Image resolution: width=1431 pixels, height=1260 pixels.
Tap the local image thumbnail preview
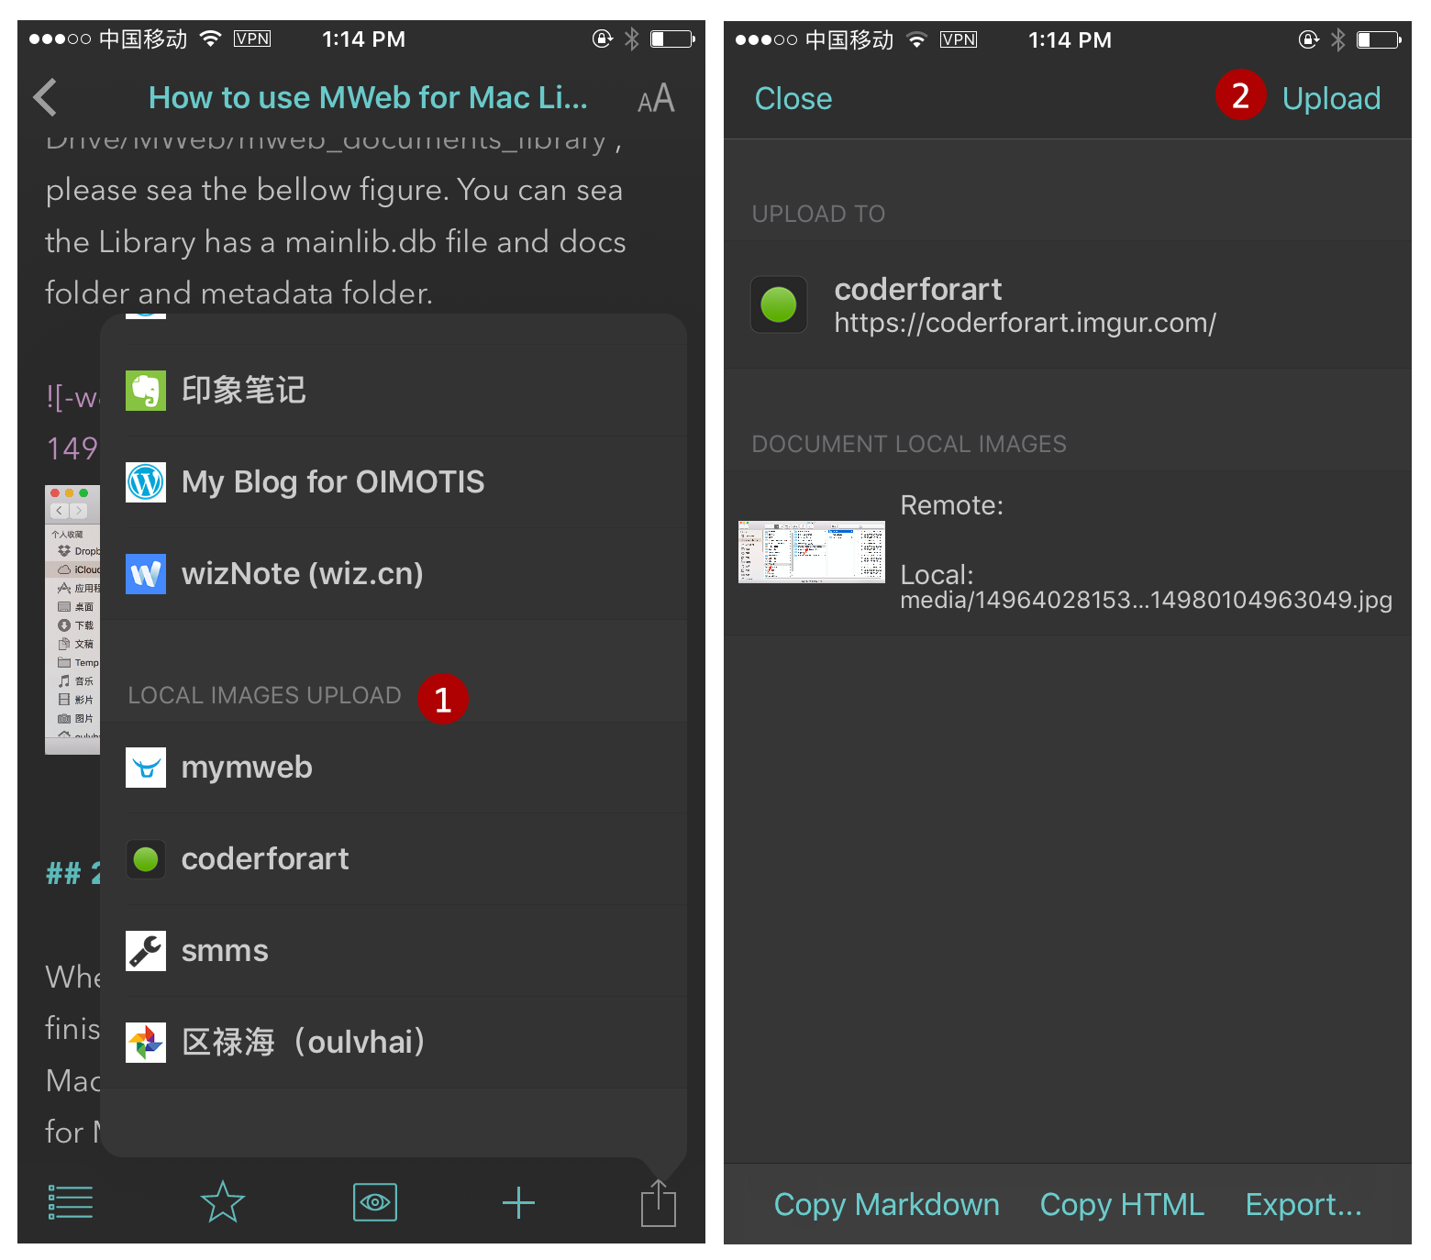(811, 551)
